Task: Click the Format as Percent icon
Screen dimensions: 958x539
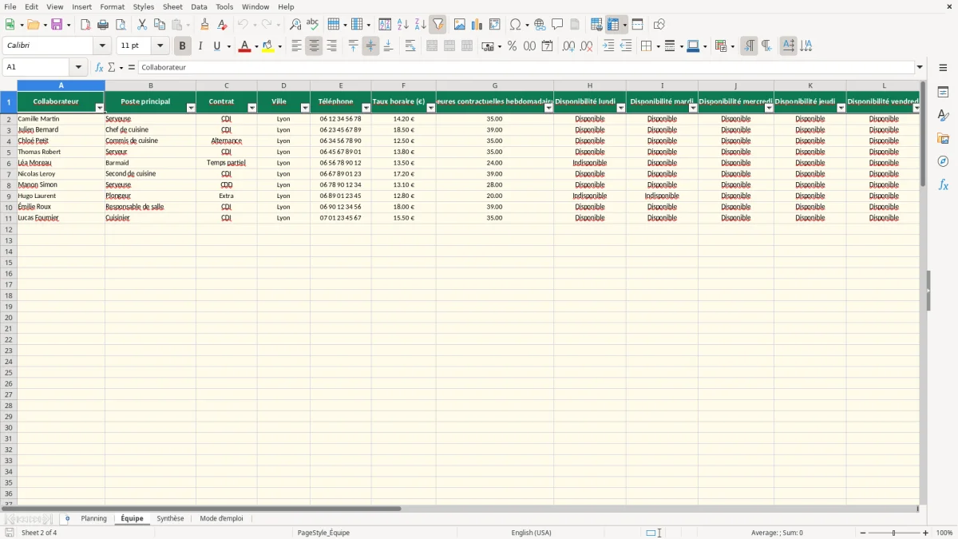Action: click(x=513, y=46)
